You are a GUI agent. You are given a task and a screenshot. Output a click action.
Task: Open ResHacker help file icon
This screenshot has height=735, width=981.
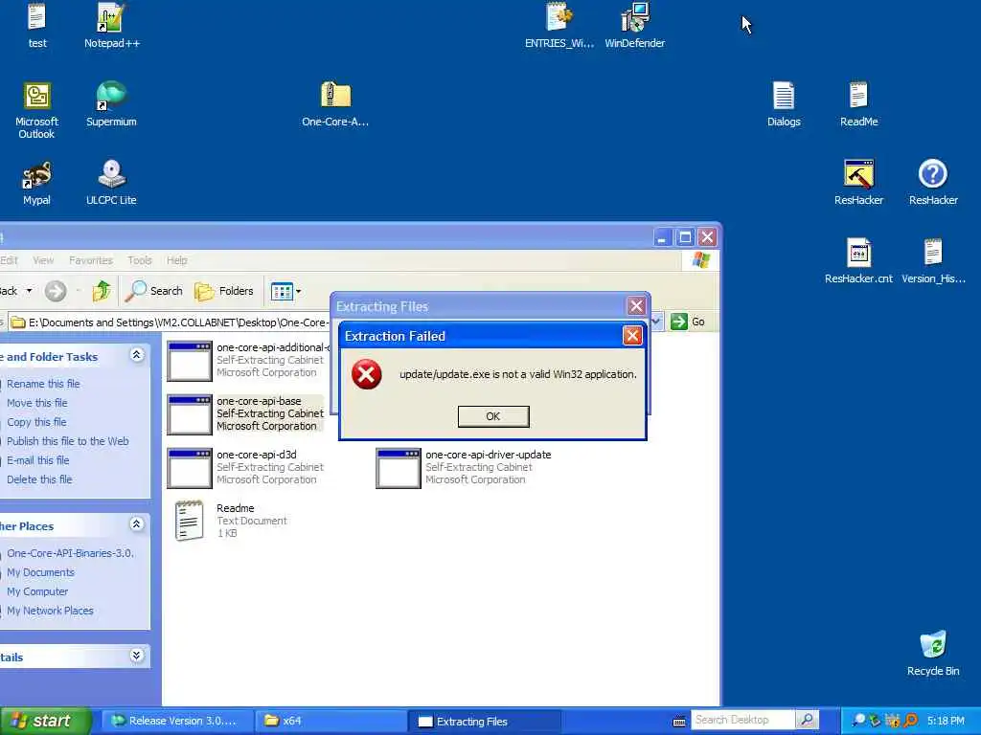coord(933,183)
